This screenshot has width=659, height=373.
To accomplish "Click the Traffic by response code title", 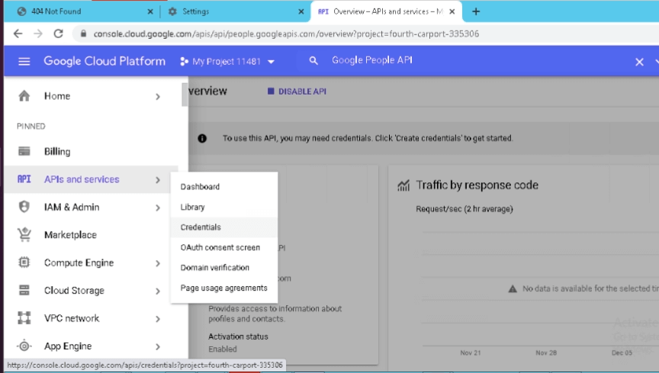I will point(477,185).
